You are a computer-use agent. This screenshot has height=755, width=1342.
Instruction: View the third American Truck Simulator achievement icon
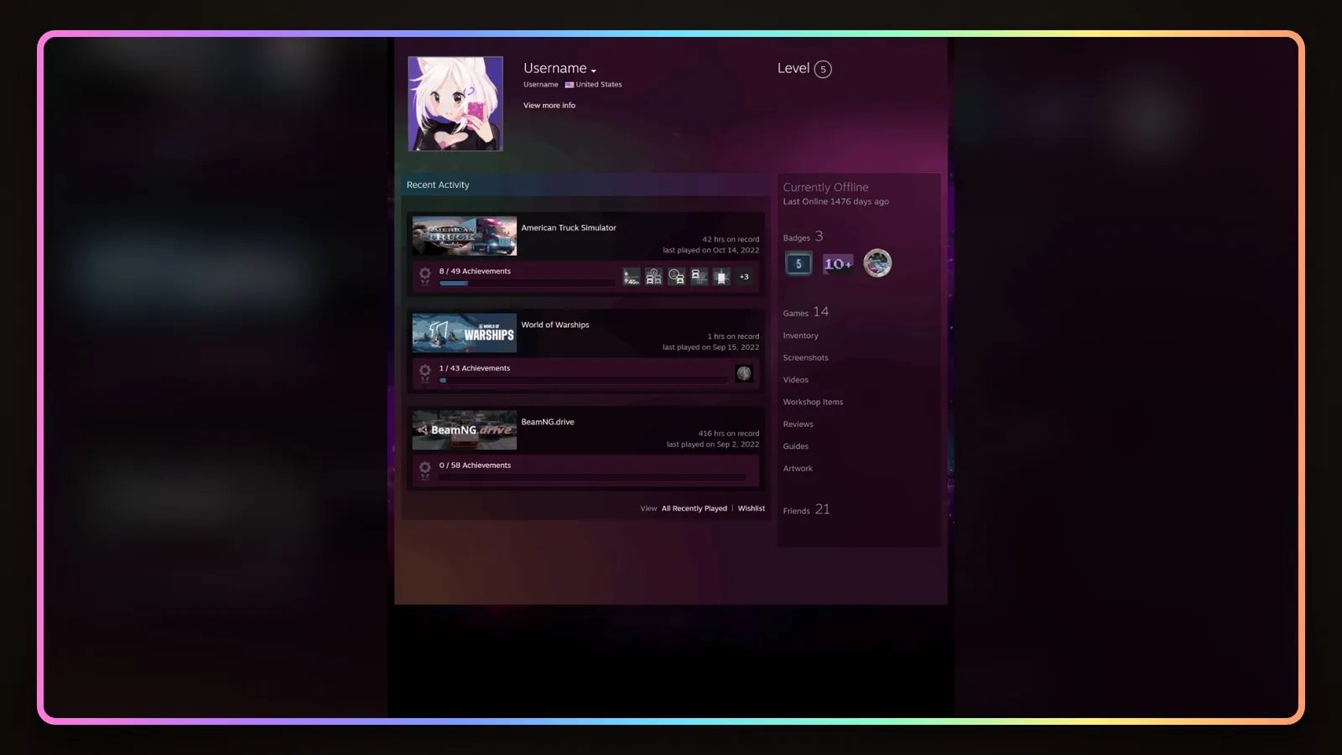pyautogui.click(x=677, y=276)
